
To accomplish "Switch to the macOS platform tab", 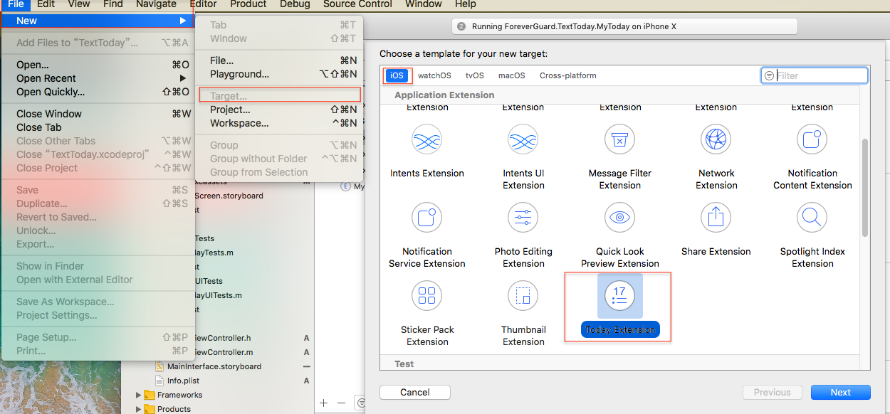I will [x=511, y=75].
